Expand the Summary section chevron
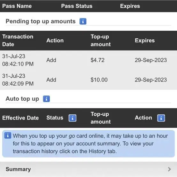The image size is (177, 177). (x=169, y=169)
